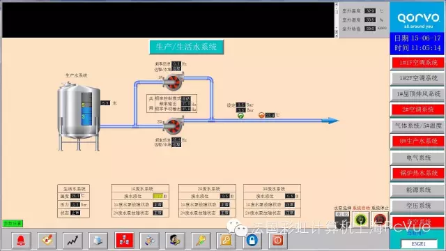Image resolution: width=446 pixels, height=251 pixels.
Task: Click the green pressure gauge indicator
Action: (x=240, y=116)
